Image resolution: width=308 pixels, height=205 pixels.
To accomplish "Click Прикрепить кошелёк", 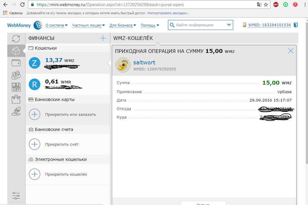I will pos(66,174).
